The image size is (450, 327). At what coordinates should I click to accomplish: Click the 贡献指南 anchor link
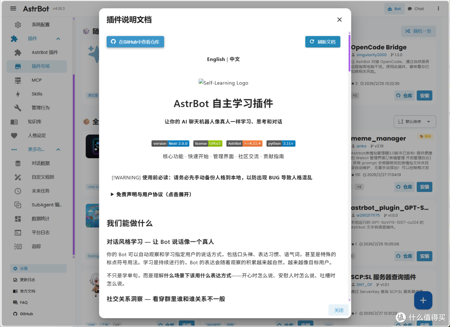tap(273, 156)
